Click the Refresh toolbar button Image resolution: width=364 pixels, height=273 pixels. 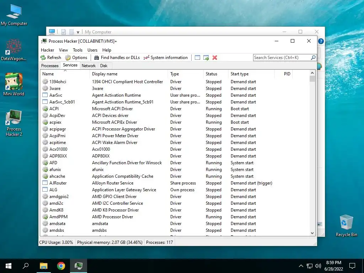click(50, 58)
